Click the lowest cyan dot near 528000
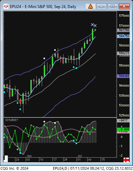Viewport: 133px width, 171px height. 20,109
